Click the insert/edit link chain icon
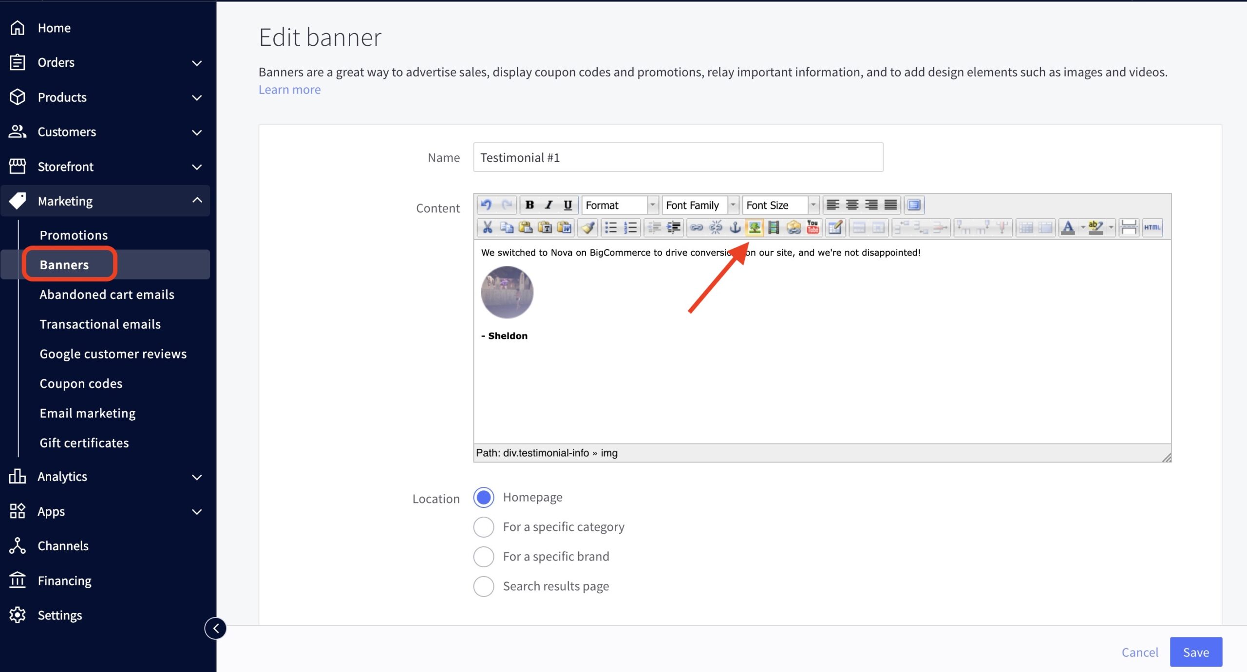The image size is (1247, 672). (x=696, y=227)
